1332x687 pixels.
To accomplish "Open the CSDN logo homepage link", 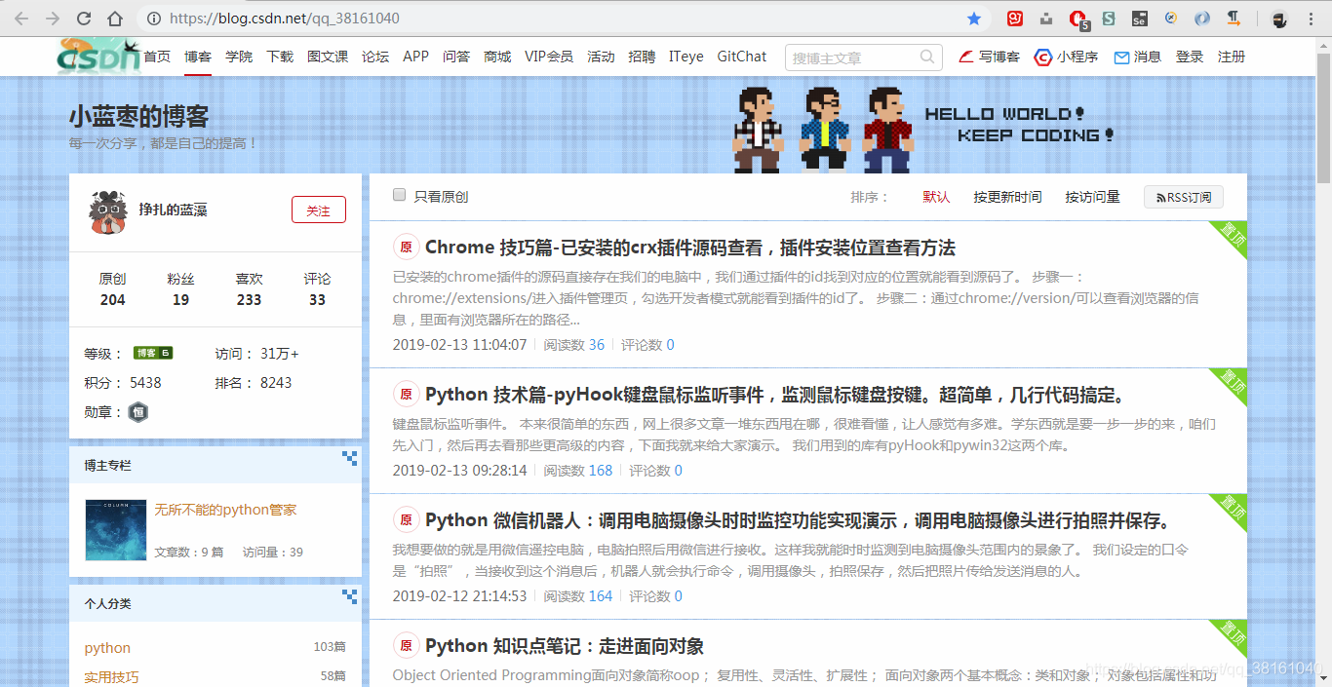I will click(95, 56).
